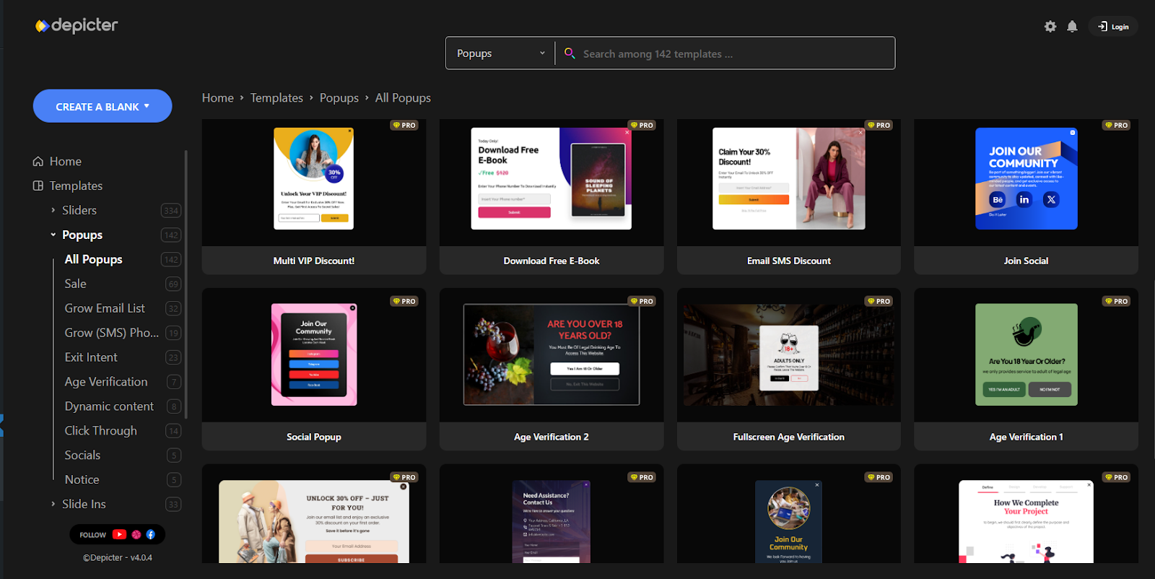
Task: Click the Popups breadcrumb link
Action: pyautogui.click(x=339, y=97)
